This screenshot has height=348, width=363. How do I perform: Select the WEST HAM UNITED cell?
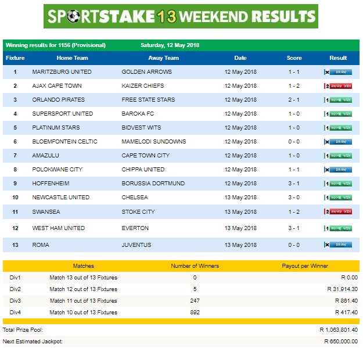point(59,228)
